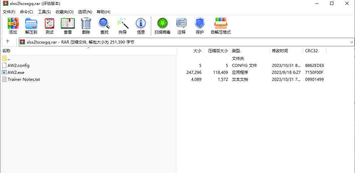This screenshot has height=173, width=355.
Task: Sort by CRC32 column header
Action: 311,51
